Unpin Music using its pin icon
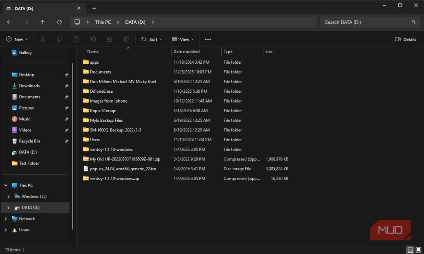Screen dimensions: 424x254 (x=67, y=119)
